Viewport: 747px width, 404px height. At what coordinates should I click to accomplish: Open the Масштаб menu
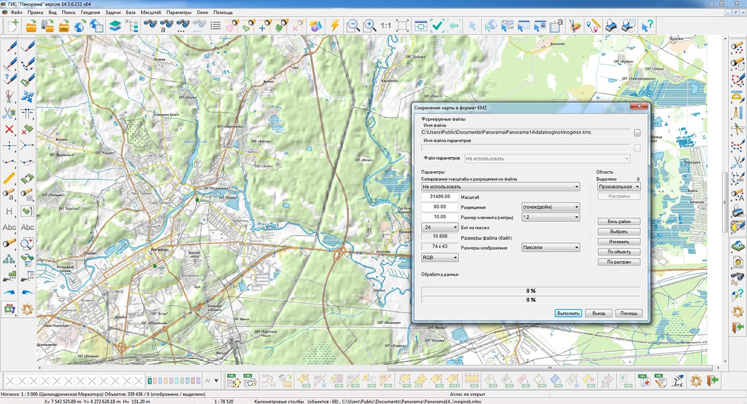point(150,12)
